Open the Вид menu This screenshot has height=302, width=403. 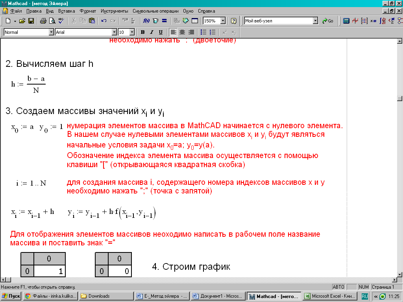click(x=50, y=11)
